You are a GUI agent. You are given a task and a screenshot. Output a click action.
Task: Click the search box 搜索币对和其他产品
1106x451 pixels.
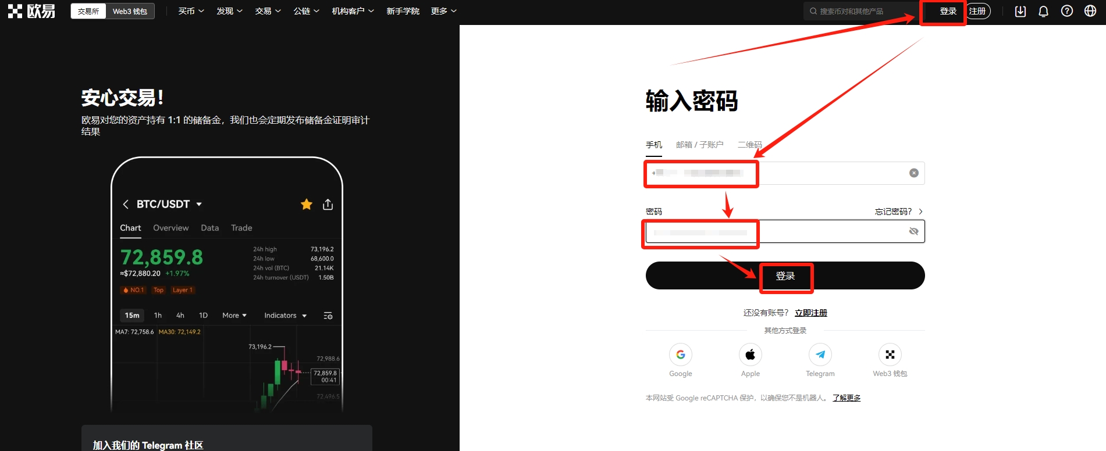click(x=861, y=11)
